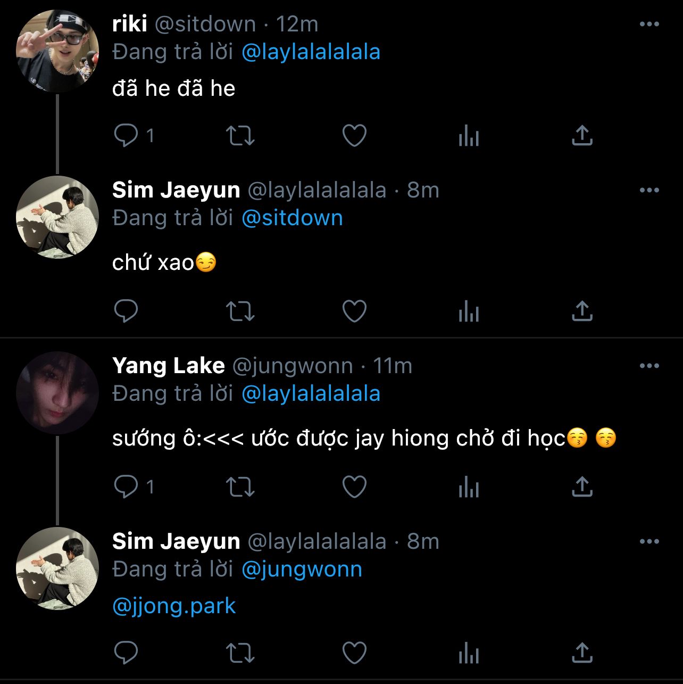Like Sim Jaeyun's "chứ xao" reply
The height and width of the screenshot is (684, 683).
(x=354, y=311)
